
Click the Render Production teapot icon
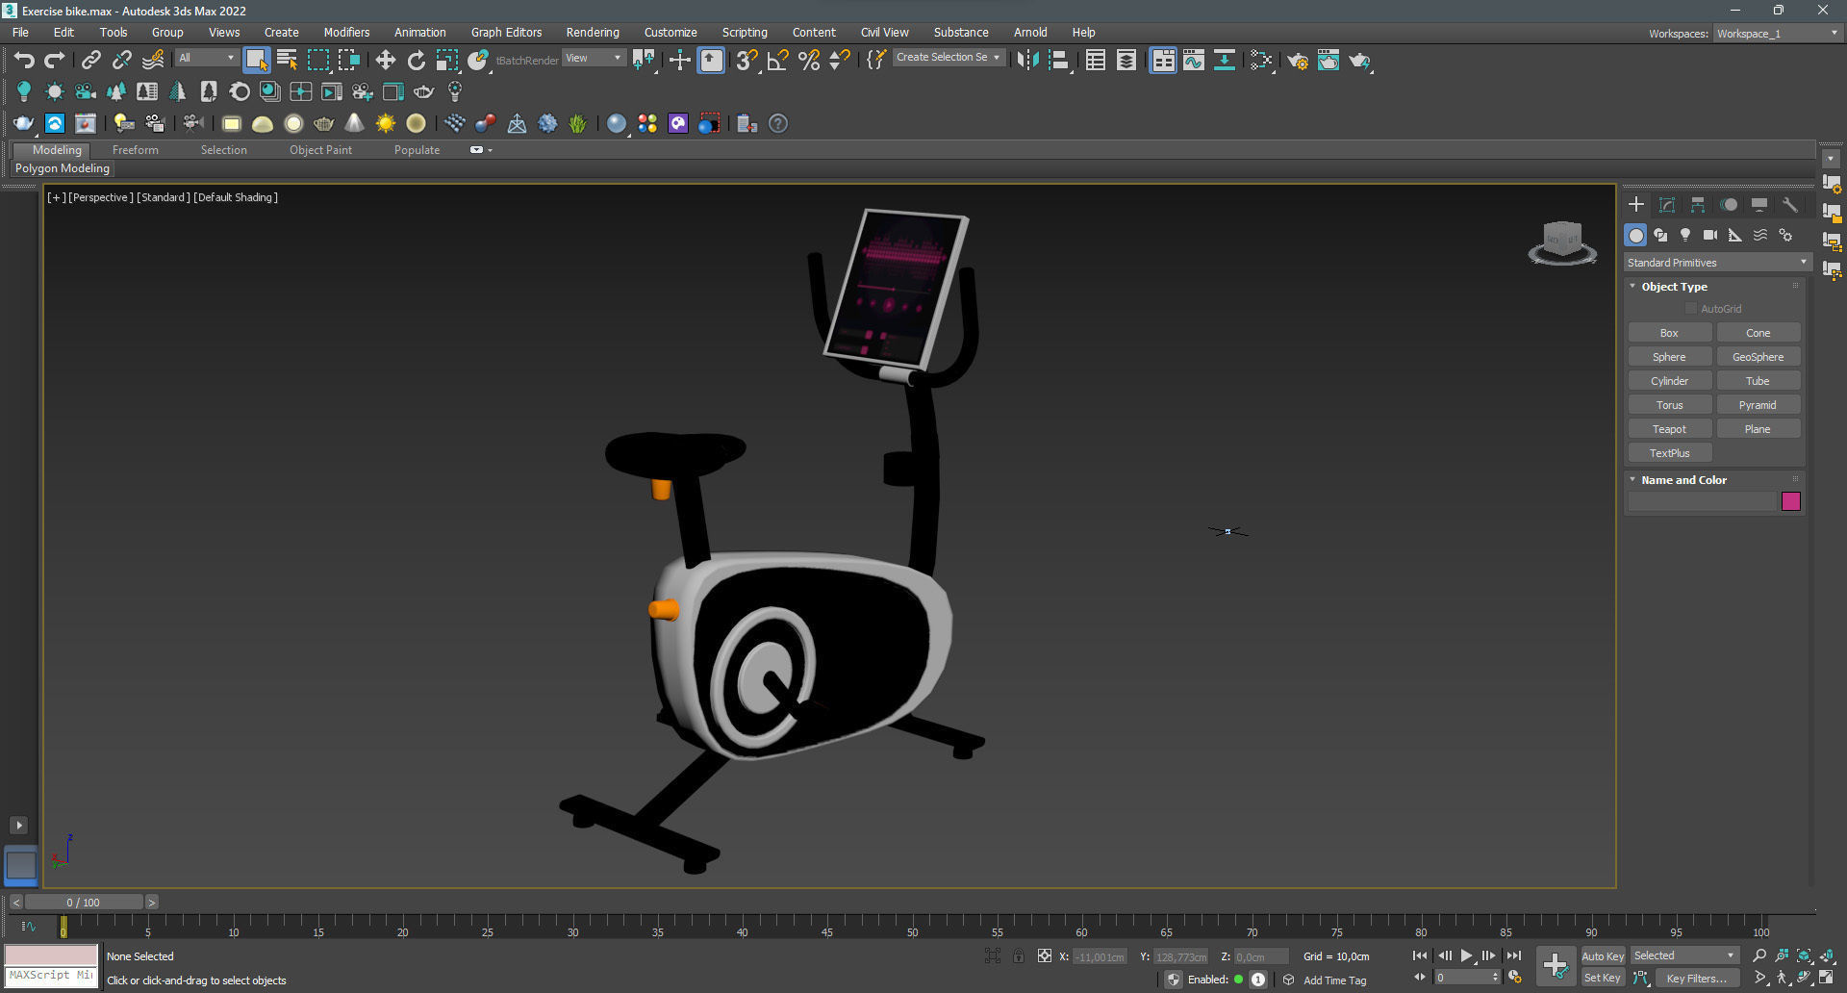(x=1359, y=60)
